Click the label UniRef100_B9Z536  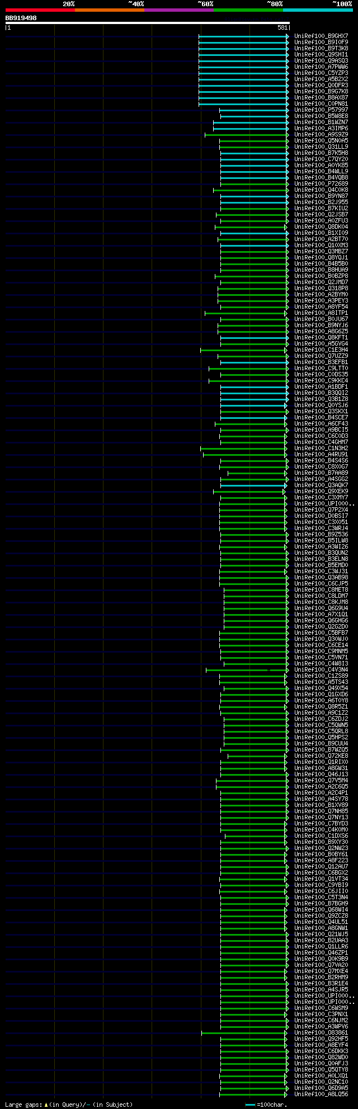(321, 534)
